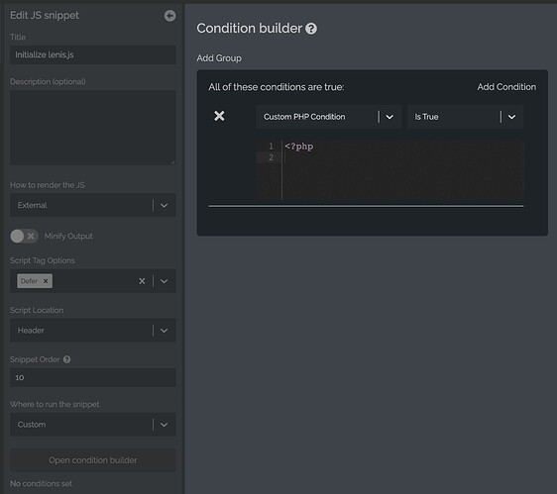Image resolution: width=557 pixels, height=494 pixels.
Task: Open the Script Tag Options dropdown arrow
Action: click(165, 281)
